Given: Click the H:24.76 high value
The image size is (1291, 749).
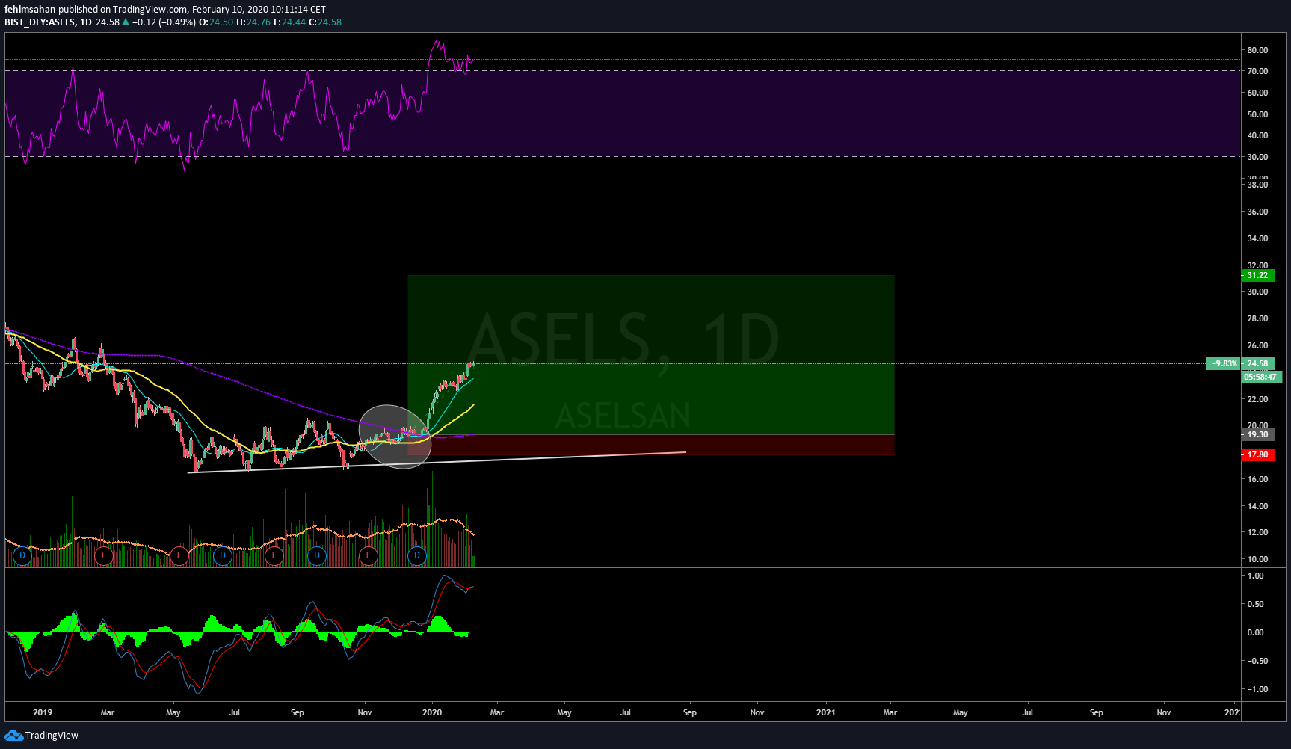Looking at the screenshot, I should pos(253,22).
